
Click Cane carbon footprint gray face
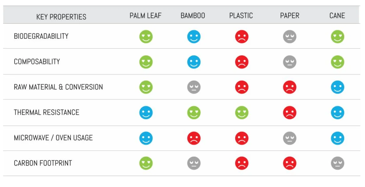click(x=337, y=163)
